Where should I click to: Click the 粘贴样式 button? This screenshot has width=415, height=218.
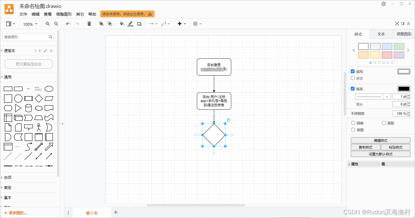(396, 147)
